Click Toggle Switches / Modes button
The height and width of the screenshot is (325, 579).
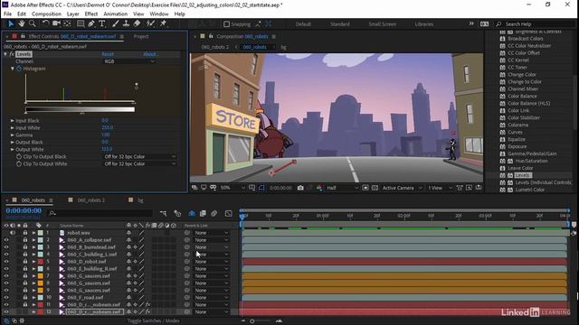coord(153,321)
